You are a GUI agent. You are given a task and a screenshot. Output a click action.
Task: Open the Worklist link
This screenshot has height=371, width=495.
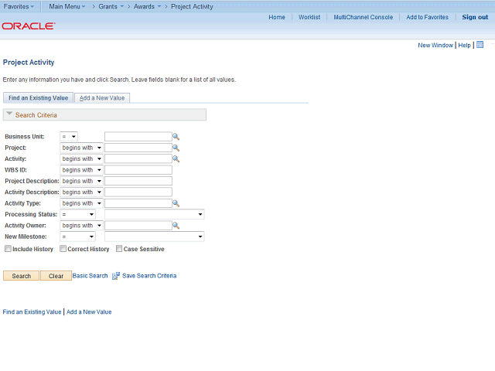click(x=309, y=17)
